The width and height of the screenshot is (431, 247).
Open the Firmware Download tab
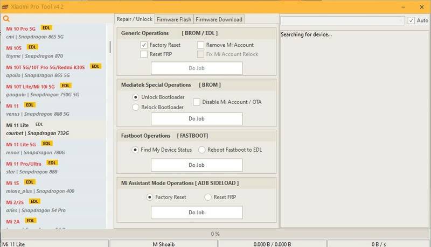(219, 19)
